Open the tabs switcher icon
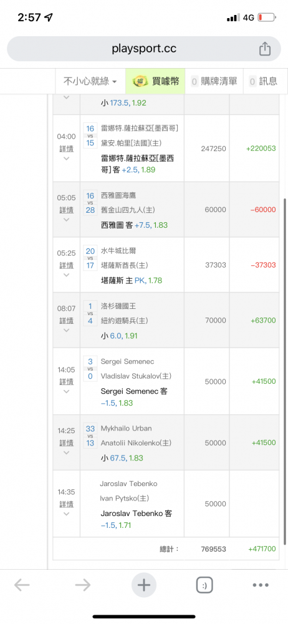This screenshot has width=288, height=624. tap(204, 585)
